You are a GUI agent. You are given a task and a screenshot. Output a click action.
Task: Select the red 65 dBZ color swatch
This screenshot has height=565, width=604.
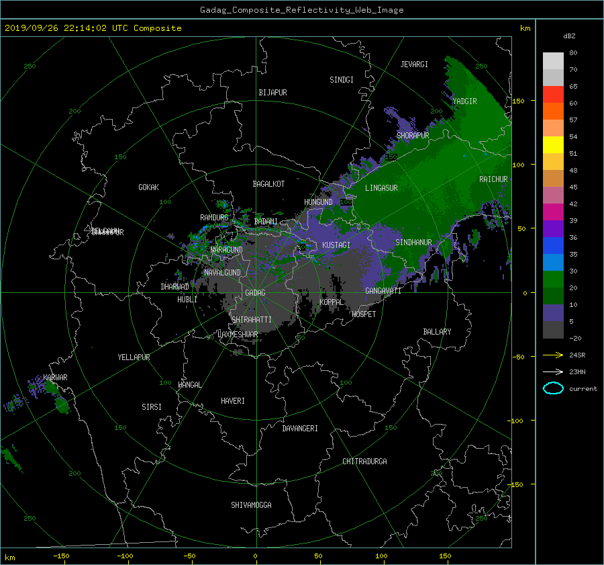pos(553,94)
